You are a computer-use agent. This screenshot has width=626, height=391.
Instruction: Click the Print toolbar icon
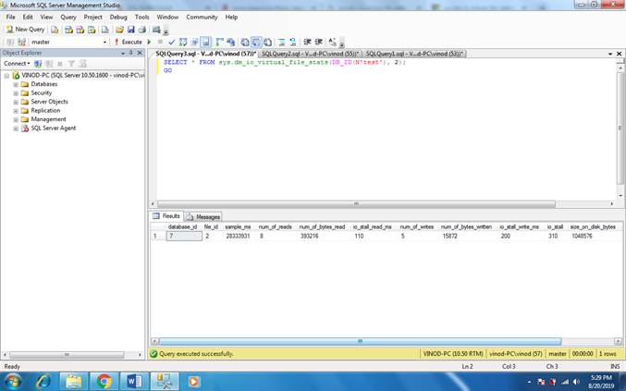tap(141, 30)
